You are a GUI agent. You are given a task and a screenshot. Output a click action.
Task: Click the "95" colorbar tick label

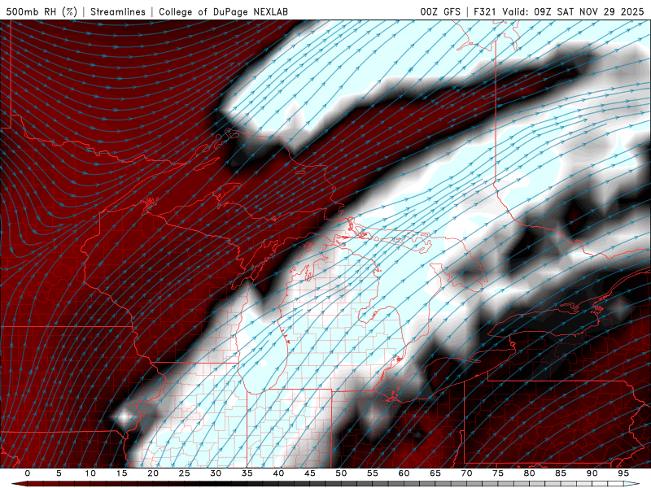pyautogui.click(x=623, y=473)
